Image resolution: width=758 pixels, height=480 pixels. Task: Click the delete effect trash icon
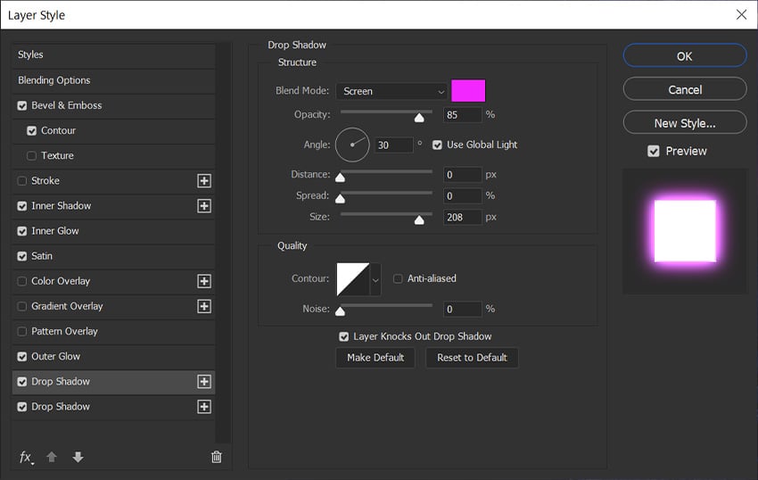tap(216, 457)
